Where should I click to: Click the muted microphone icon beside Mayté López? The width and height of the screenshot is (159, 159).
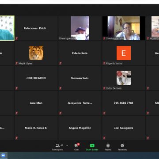[17, 63]
